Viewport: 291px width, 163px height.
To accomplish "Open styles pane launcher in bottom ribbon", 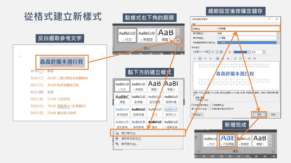I will tap(273, 152).
